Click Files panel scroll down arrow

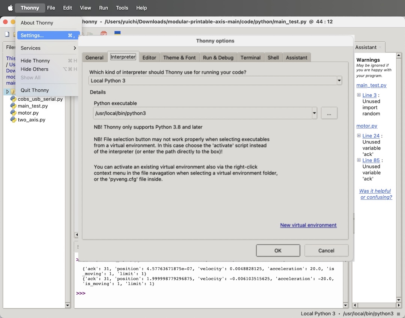tap(67, 305)
